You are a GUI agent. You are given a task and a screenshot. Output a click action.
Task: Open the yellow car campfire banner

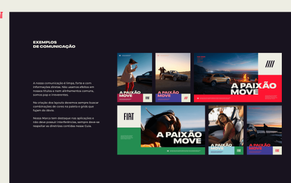pos(238,77)
